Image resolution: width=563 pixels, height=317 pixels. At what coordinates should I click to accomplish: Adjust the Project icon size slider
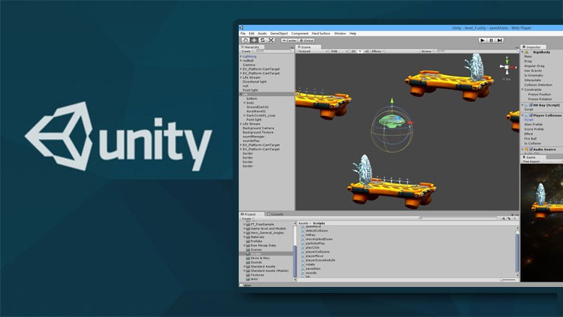(x=507, y=279)
